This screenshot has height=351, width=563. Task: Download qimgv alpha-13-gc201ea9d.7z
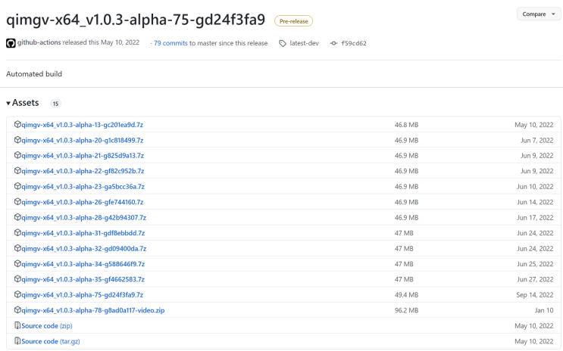(x=83, y=125)
